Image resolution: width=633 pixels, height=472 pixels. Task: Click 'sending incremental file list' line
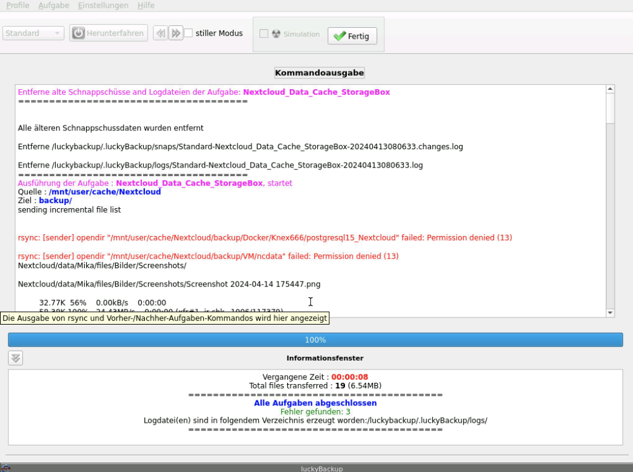(70, 210)
